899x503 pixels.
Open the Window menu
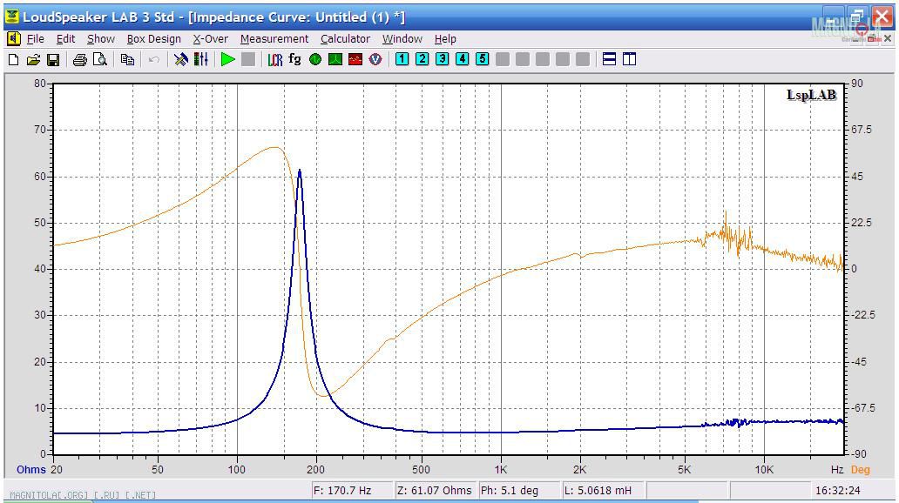coord(402,39)
